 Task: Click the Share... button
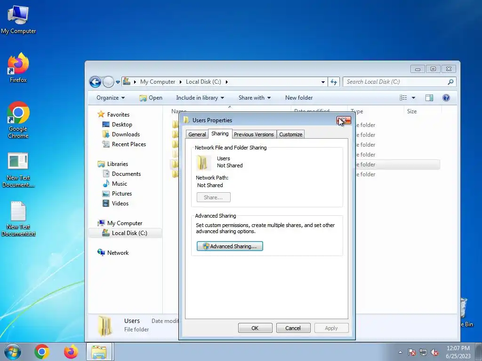pos(213,197)
